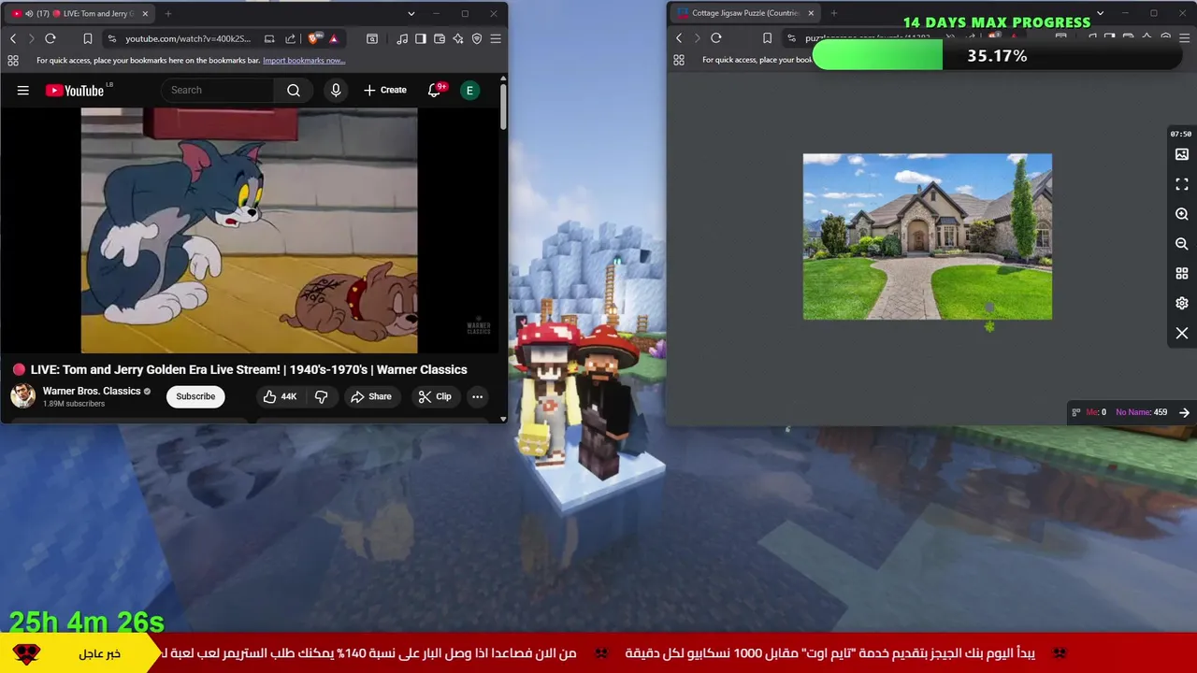
Task: Arrange puzzle pieces with grid icon
Action: click(1182, 274)
